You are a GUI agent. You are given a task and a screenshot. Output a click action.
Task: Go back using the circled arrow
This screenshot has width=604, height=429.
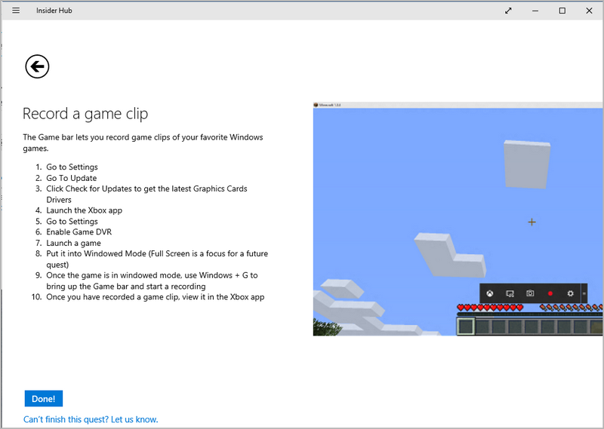(x=37, y=66)
